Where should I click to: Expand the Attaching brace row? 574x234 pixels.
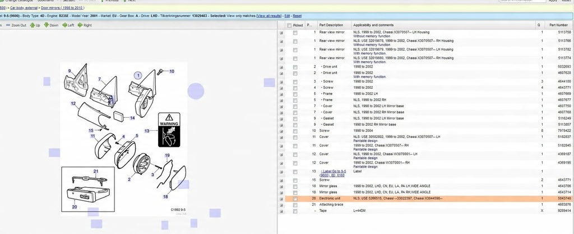281,204
